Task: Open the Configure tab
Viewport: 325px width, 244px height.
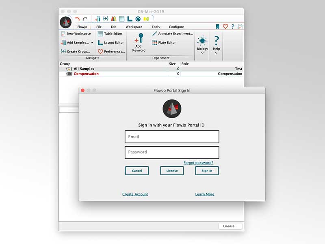Action: click(176, 27)
